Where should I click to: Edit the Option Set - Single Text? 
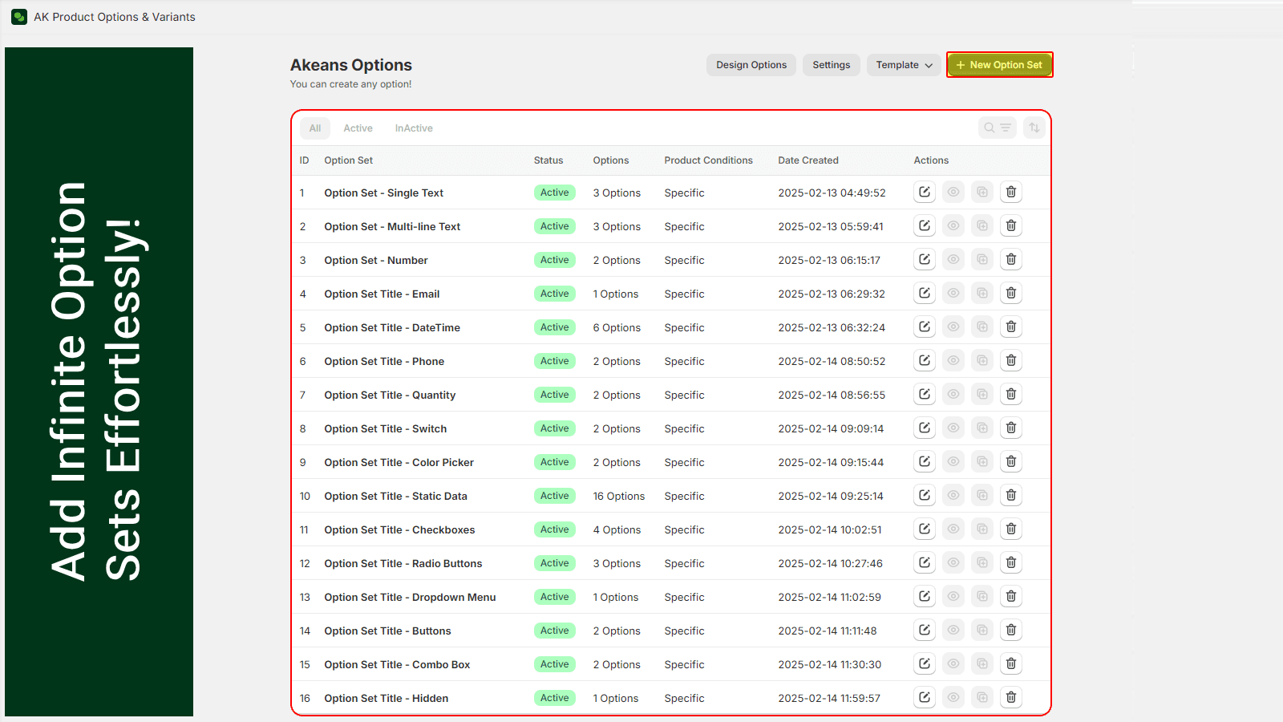924,192
